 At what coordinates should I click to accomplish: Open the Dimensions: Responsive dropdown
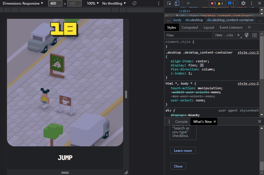pyautogui.click(x=23, y=3)
